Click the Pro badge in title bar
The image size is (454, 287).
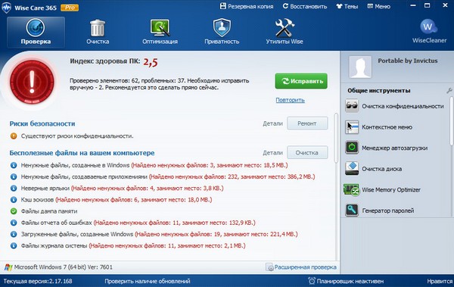point(70,8)
